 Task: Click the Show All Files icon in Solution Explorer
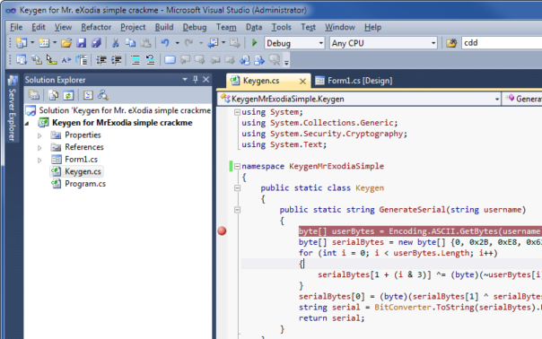53,95
